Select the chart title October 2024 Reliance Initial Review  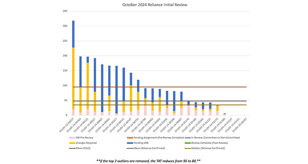click(x=154, y=5)
